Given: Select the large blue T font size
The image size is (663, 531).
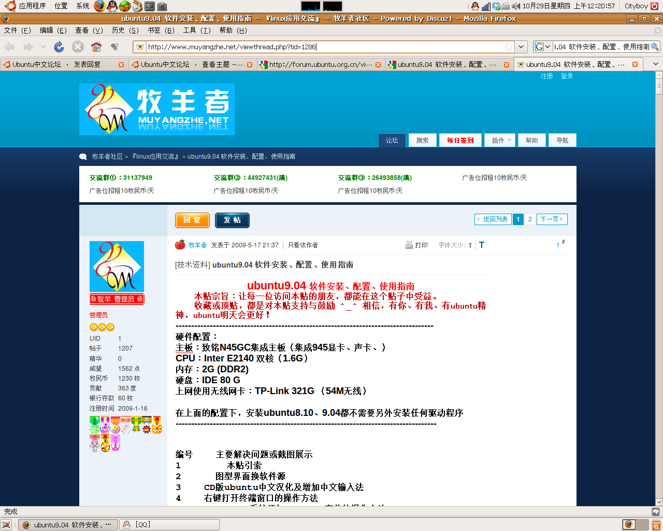Looking at the screenshot, I should pyautogui.click(x=482, y=245).
